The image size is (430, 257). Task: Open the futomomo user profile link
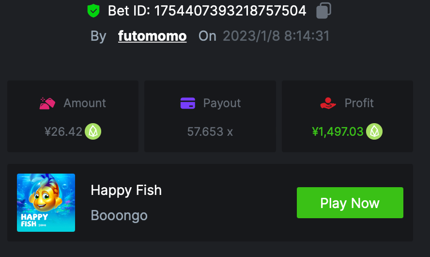click(x=152, y=36)
